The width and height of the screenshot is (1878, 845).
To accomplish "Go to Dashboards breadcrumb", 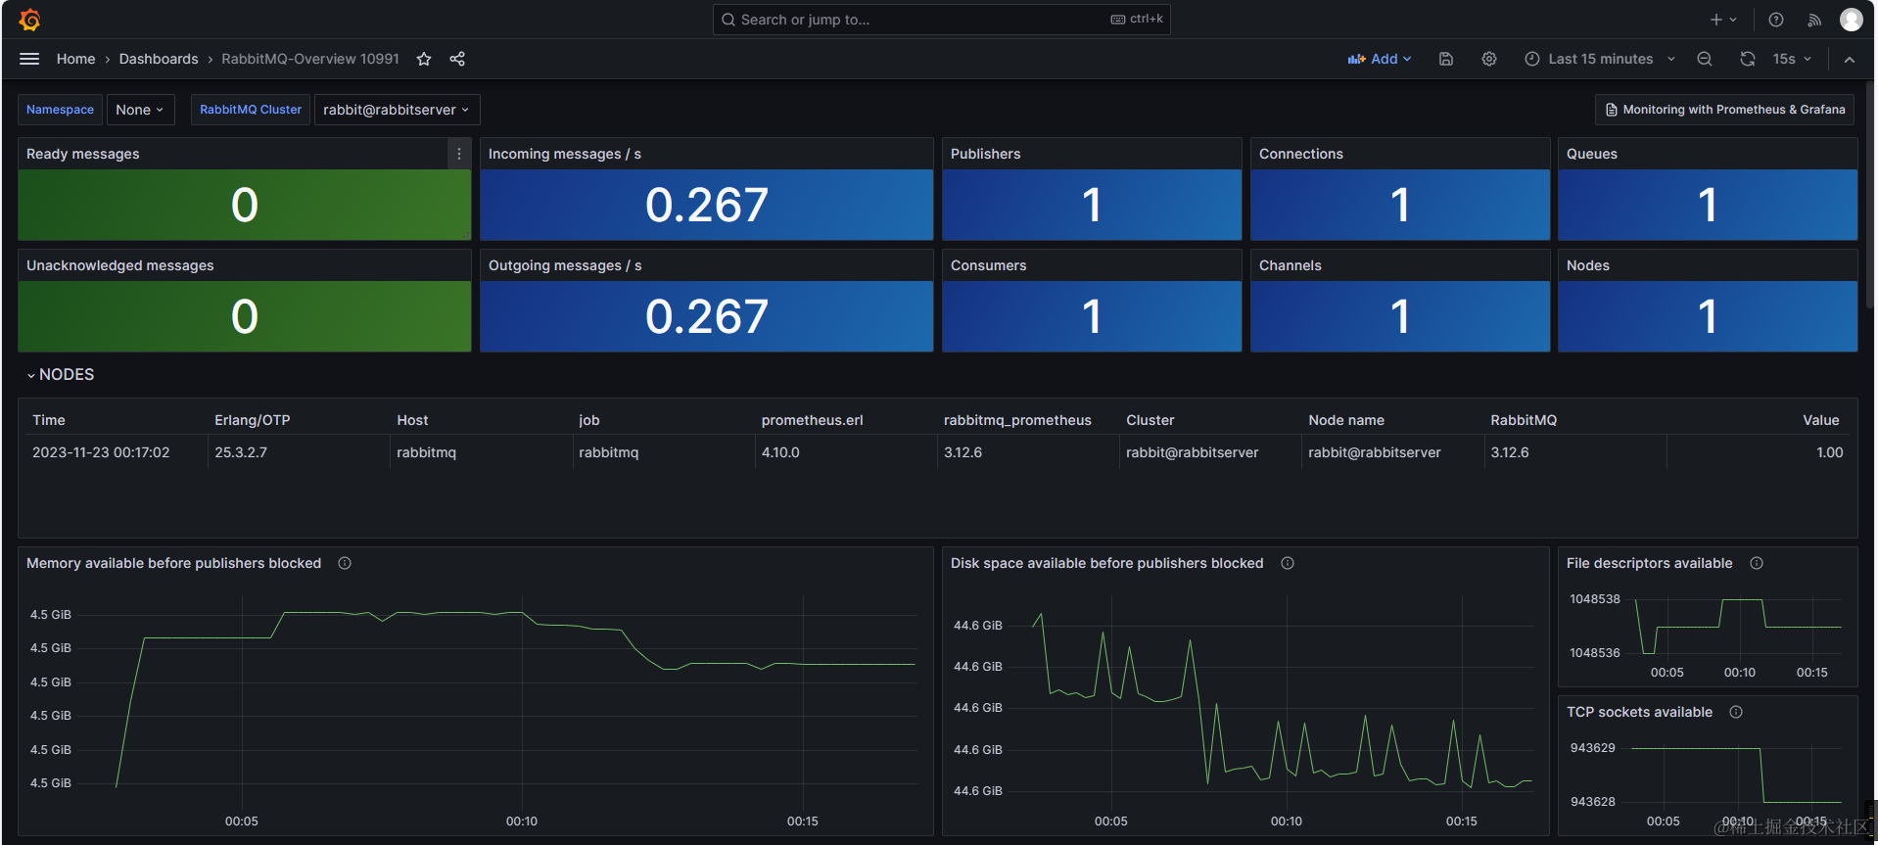I will point(159,59).
